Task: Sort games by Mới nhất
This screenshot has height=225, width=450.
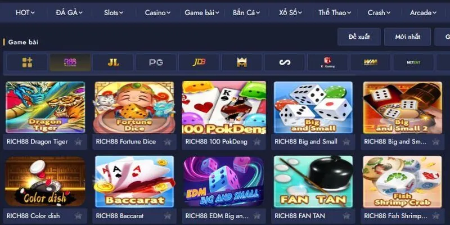Action: [x=407, y=37]
